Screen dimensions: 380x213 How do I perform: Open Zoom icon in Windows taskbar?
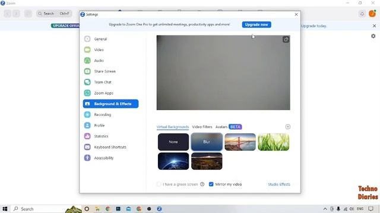pos(159,209)
